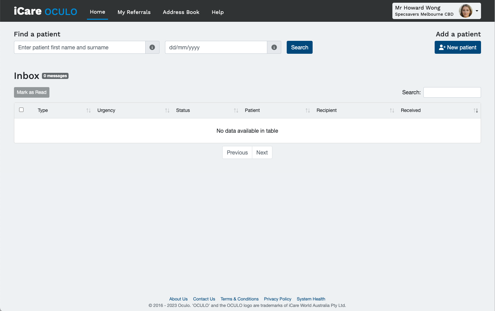Expand sorting options on Recipient column
The image size is (495, 311).
coord(391,110)
